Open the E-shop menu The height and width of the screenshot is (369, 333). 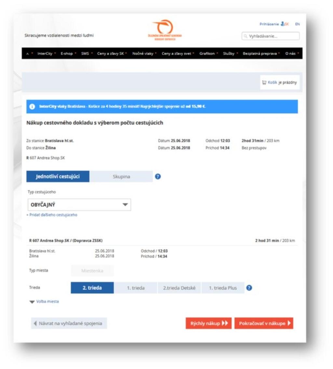(68, 53)
